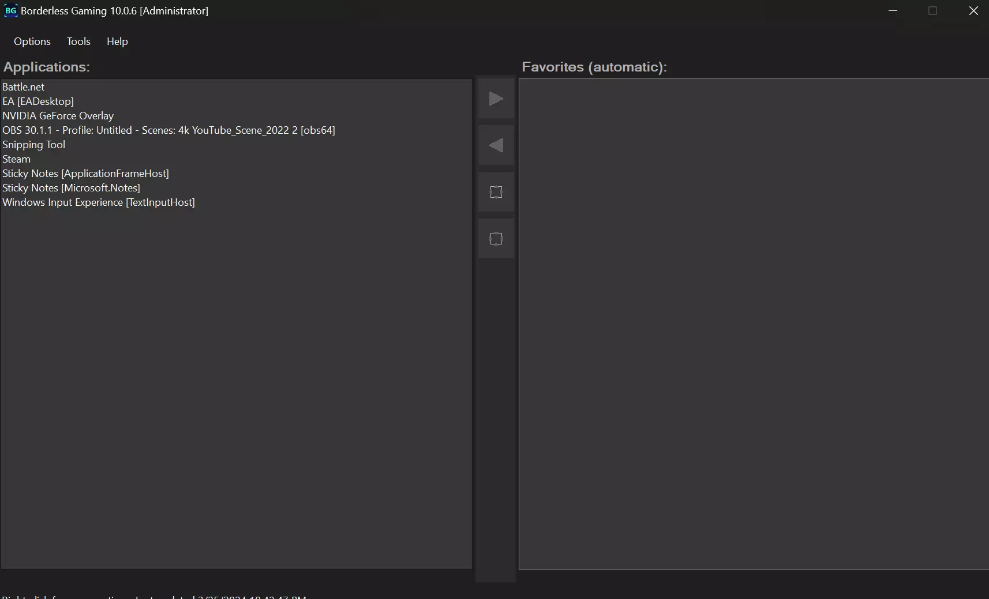Open the Tools menu
The image size is (989, 599).
[x=78, y=42]
